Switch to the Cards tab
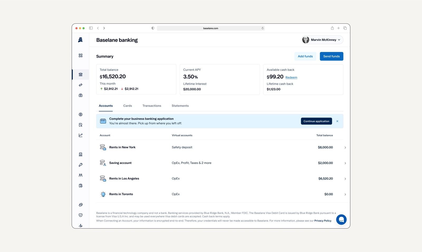Viewport: 422px width, 252px height. pos(128,106)
